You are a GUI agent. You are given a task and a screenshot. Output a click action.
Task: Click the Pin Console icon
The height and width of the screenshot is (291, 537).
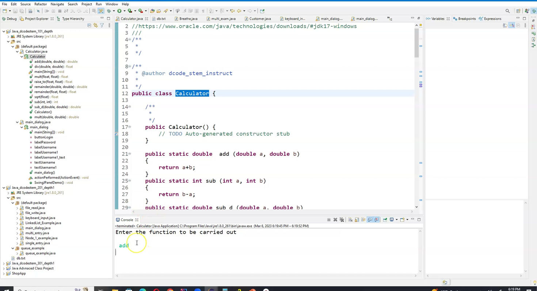point(385,220)
